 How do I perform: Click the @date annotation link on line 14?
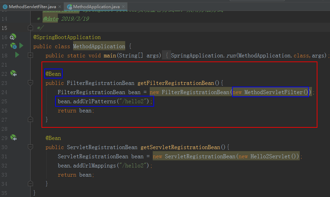click(50, 18)
